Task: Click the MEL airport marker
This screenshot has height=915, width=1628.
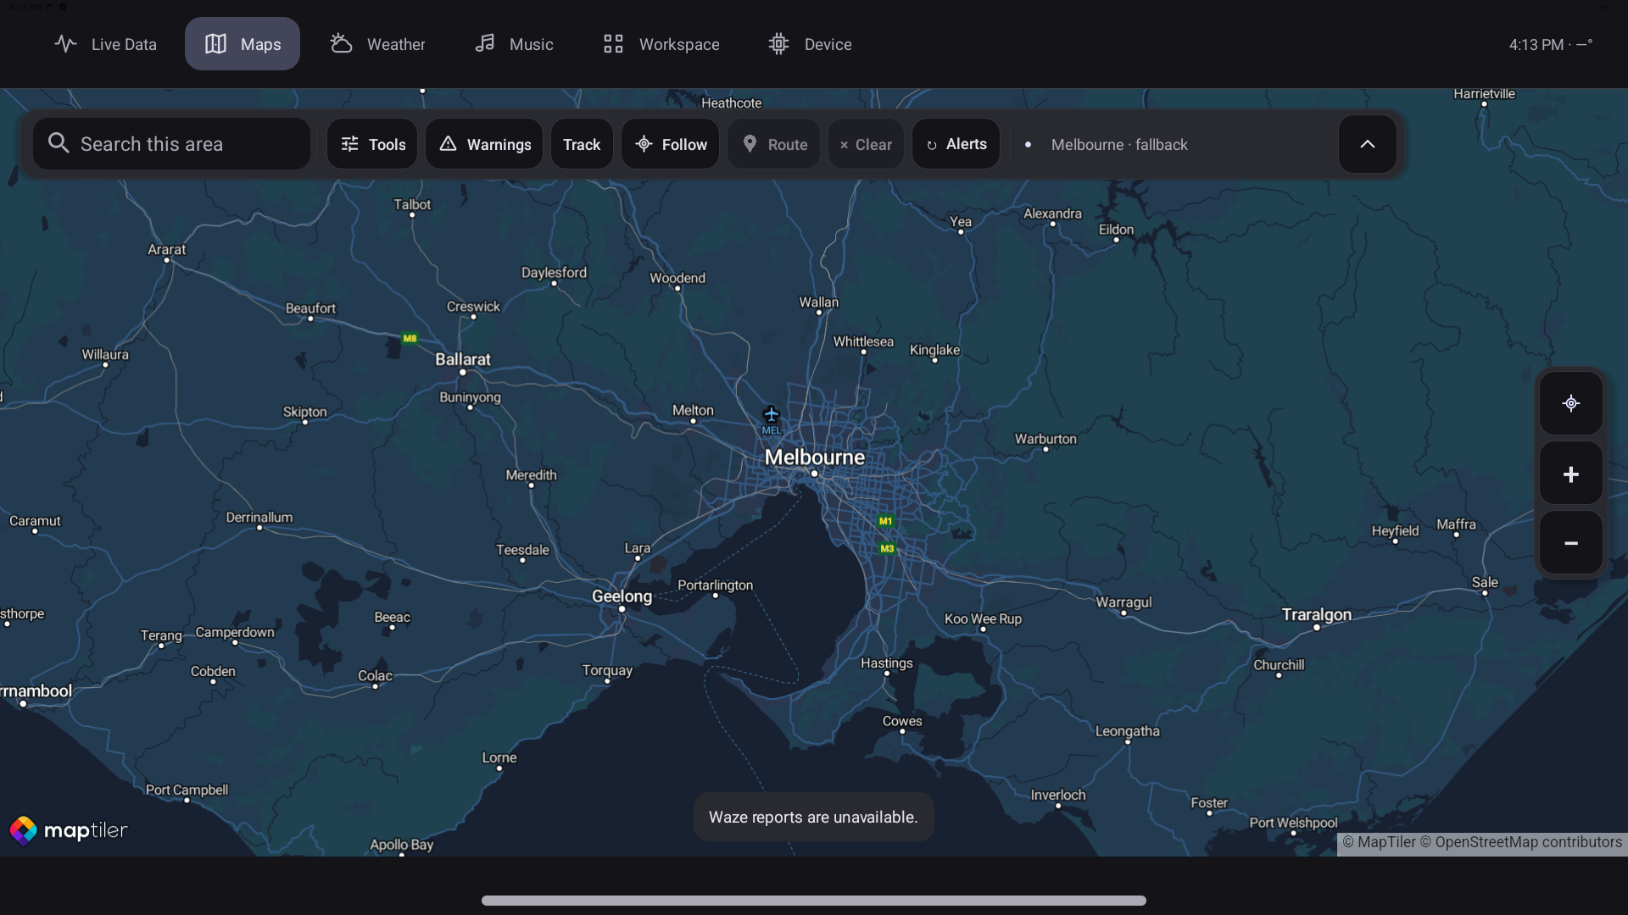Action: pyautogui.click(x=771, y=419)
